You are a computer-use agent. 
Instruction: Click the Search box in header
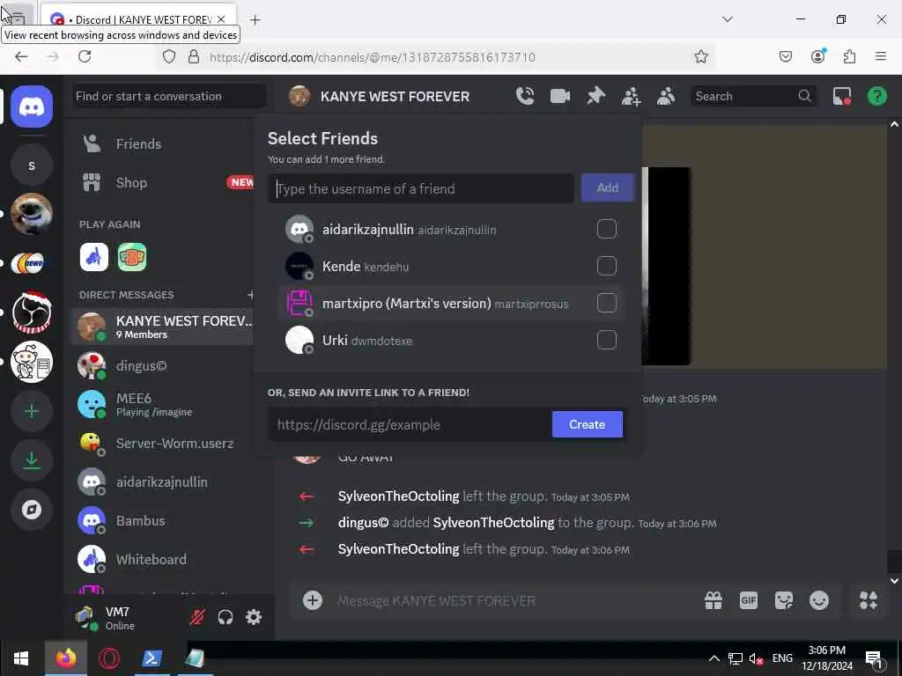[x=753, y=96]
